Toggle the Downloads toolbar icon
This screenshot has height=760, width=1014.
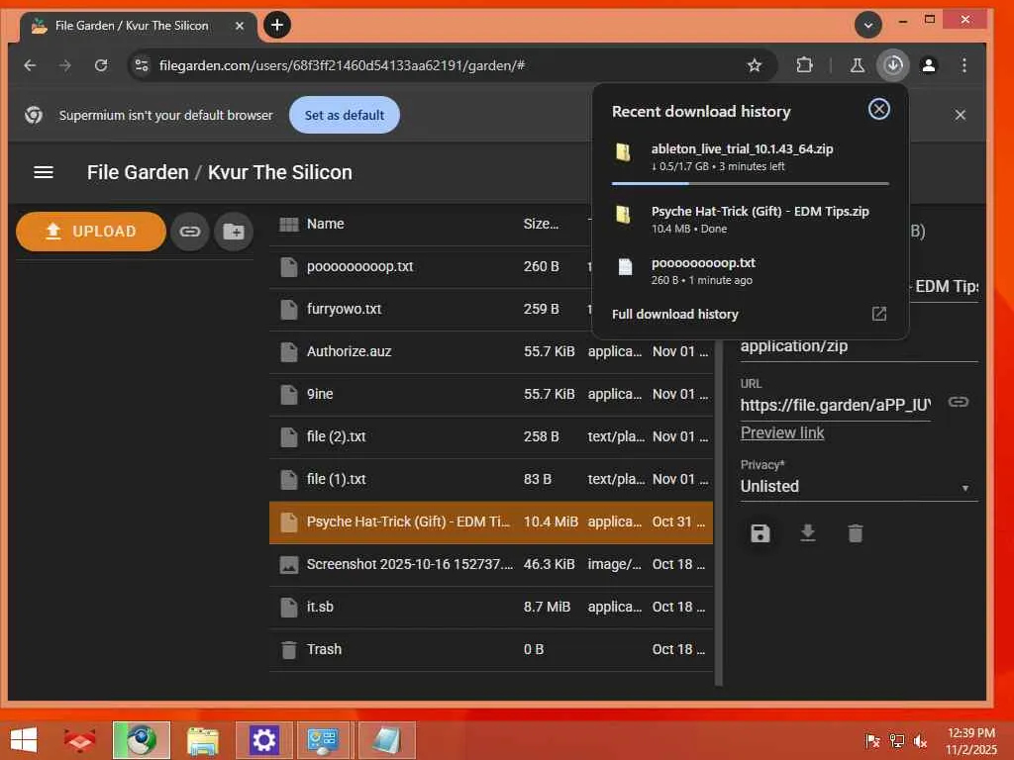pyautogui.click(x=893, y=65)
